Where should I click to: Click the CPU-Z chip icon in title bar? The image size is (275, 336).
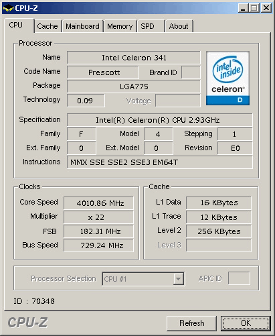[8, 8]
